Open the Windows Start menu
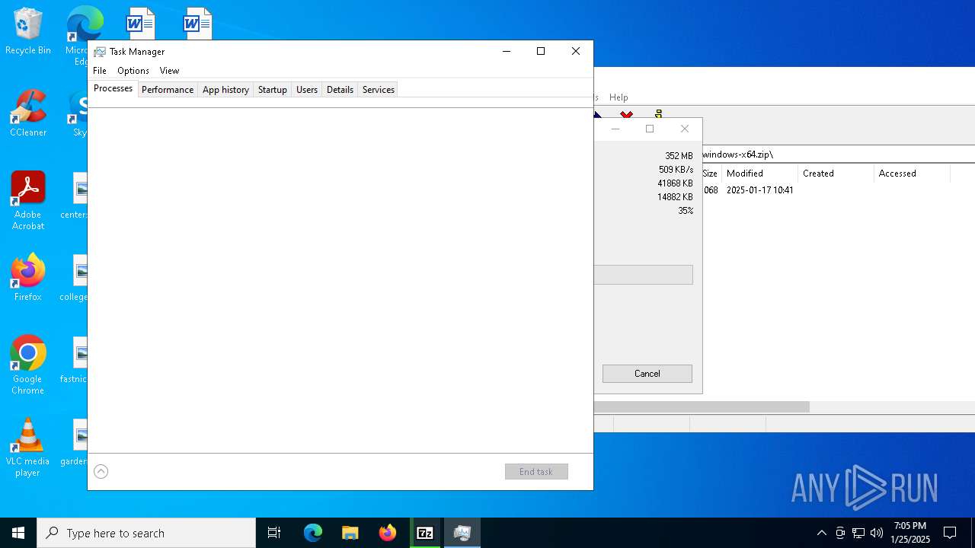 click(x=18, y=533)
